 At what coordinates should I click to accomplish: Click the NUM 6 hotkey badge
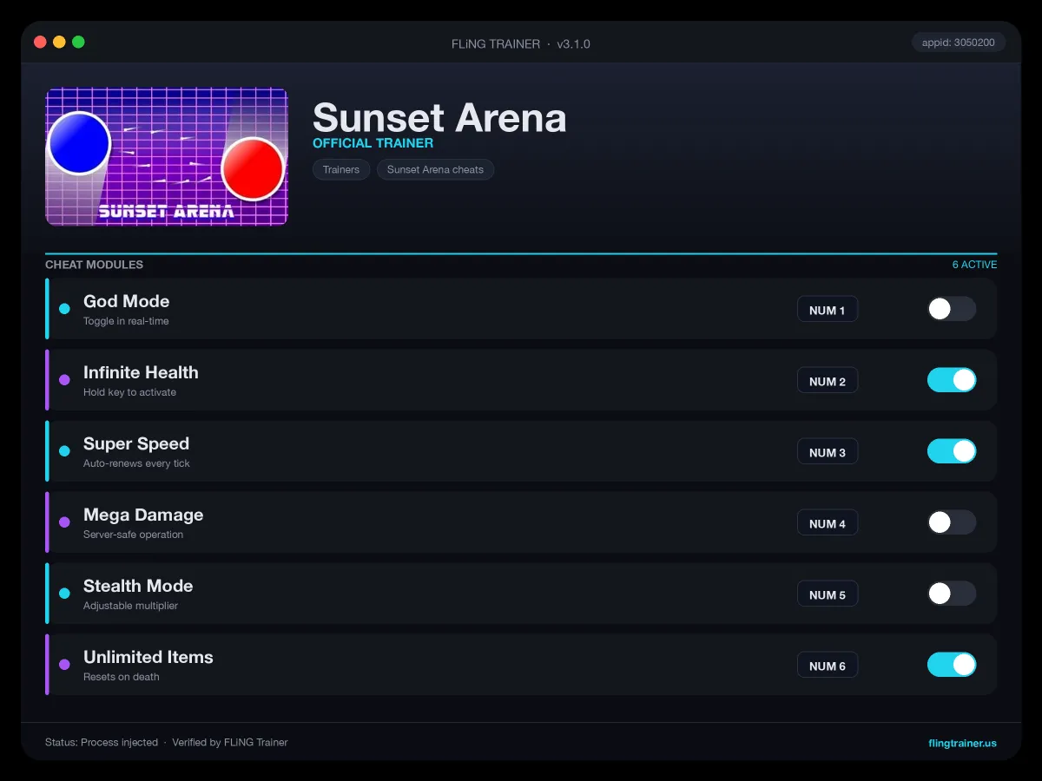point(828,666)
